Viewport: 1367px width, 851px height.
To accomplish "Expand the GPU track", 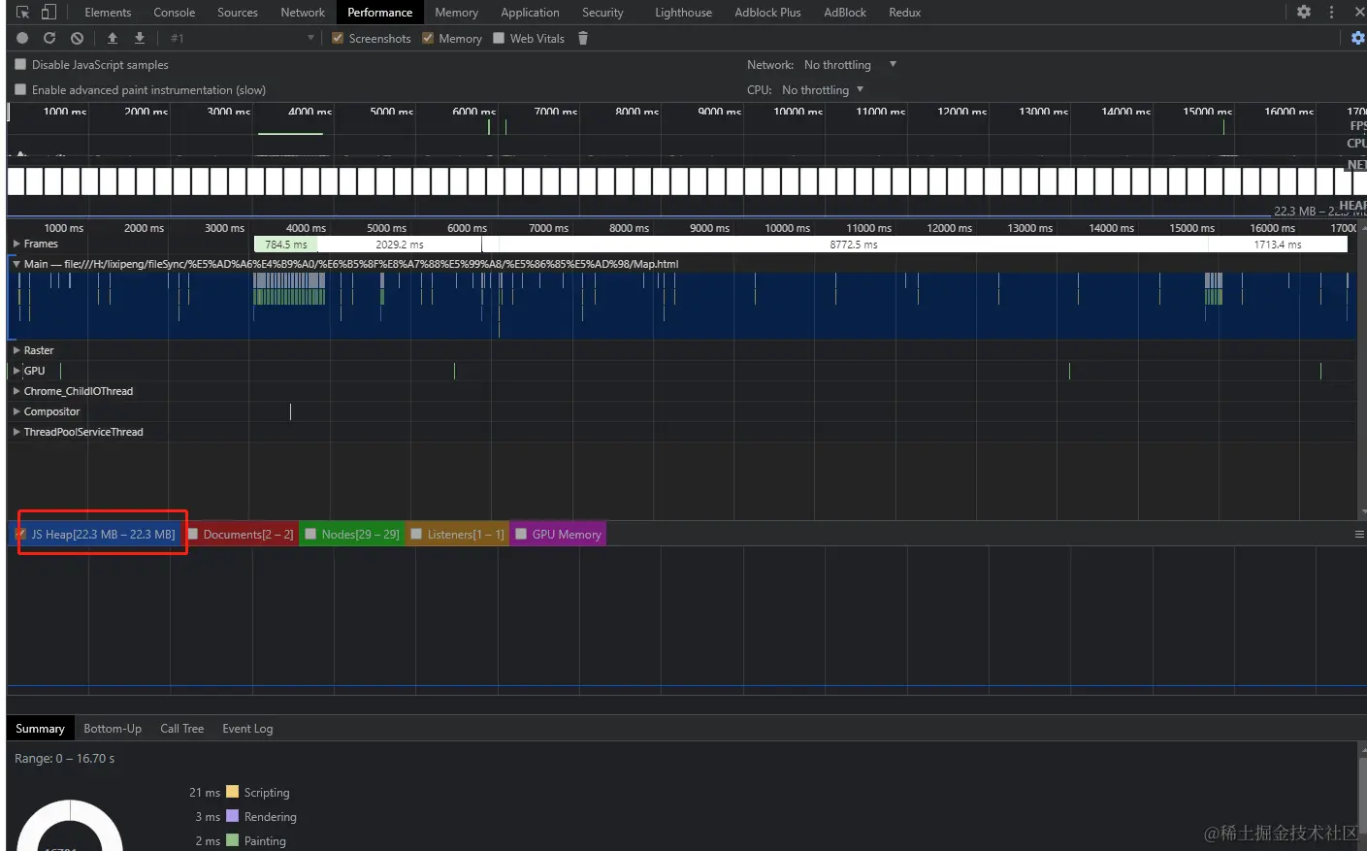I will 16,371.
